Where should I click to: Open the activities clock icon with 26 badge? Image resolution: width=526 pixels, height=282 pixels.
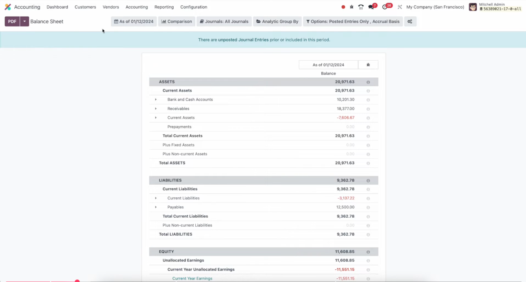tap(385, 7)
